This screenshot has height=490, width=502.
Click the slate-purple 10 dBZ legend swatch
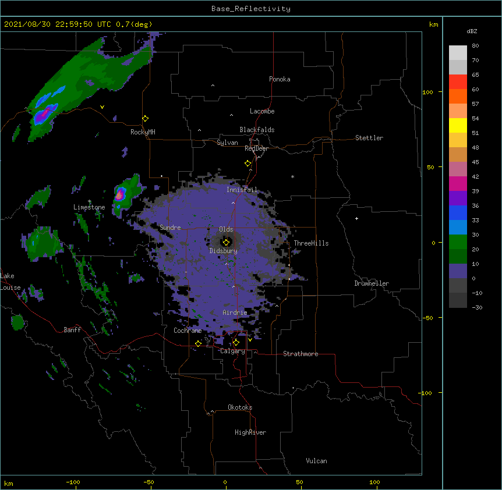coord(458,271)
